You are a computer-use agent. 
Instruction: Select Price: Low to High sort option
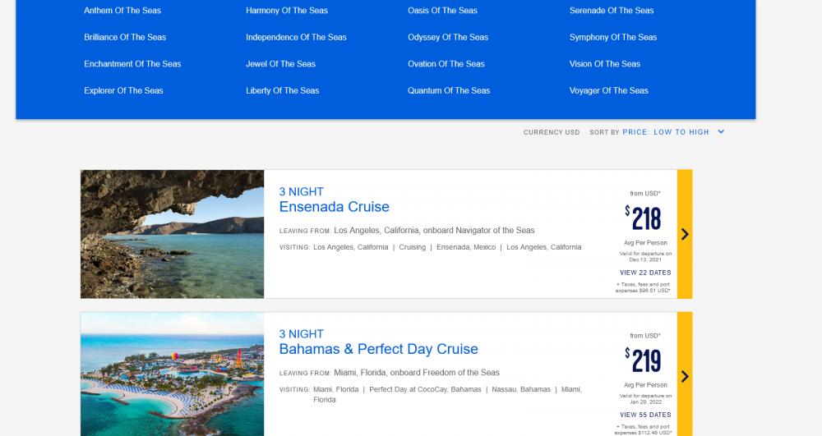pyautogui.click(x=665, y=132)
